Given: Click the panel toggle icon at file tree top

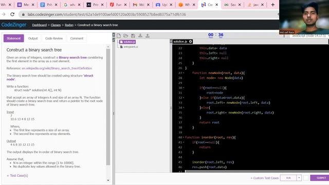Looking at the screenshot, I should [x=114, y=35].
